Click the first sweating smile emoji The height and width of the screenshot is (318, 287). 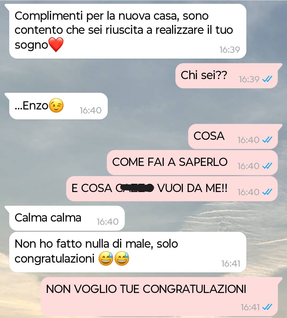click(106, 259)
